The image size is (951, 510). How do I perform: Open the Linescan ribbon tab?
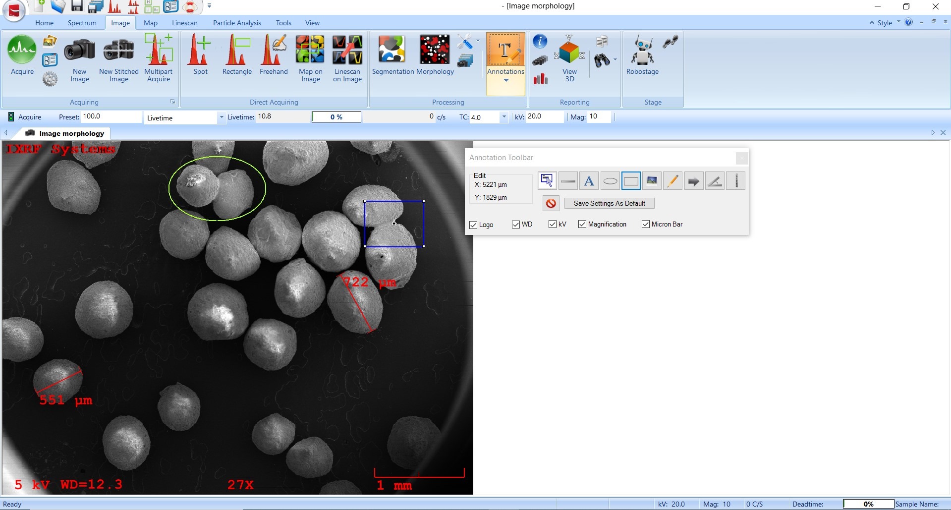pyautogui.click(x=184, y=23)
